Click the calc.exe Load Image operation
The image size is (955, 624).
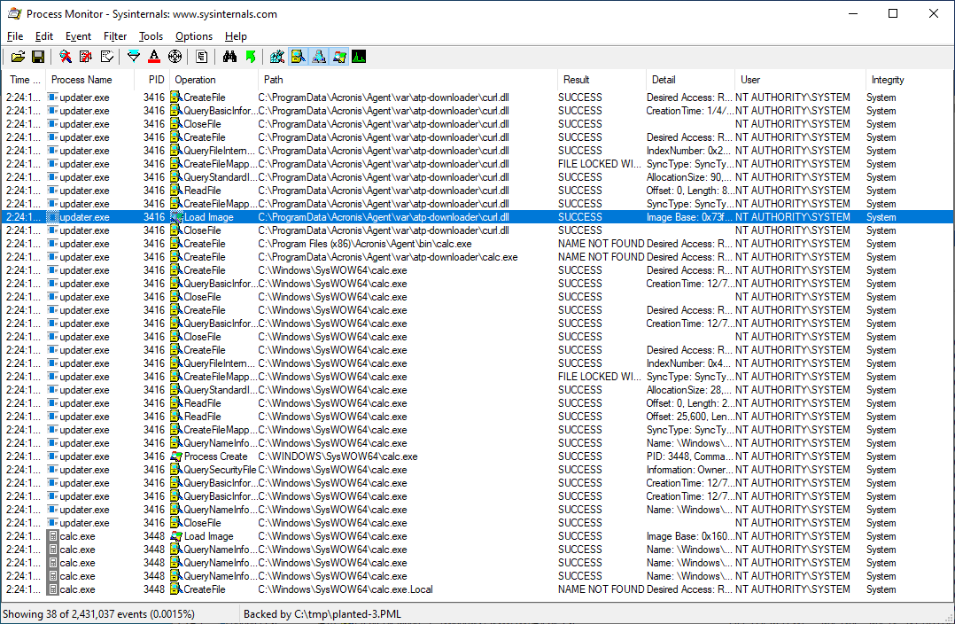click(209, 536)
